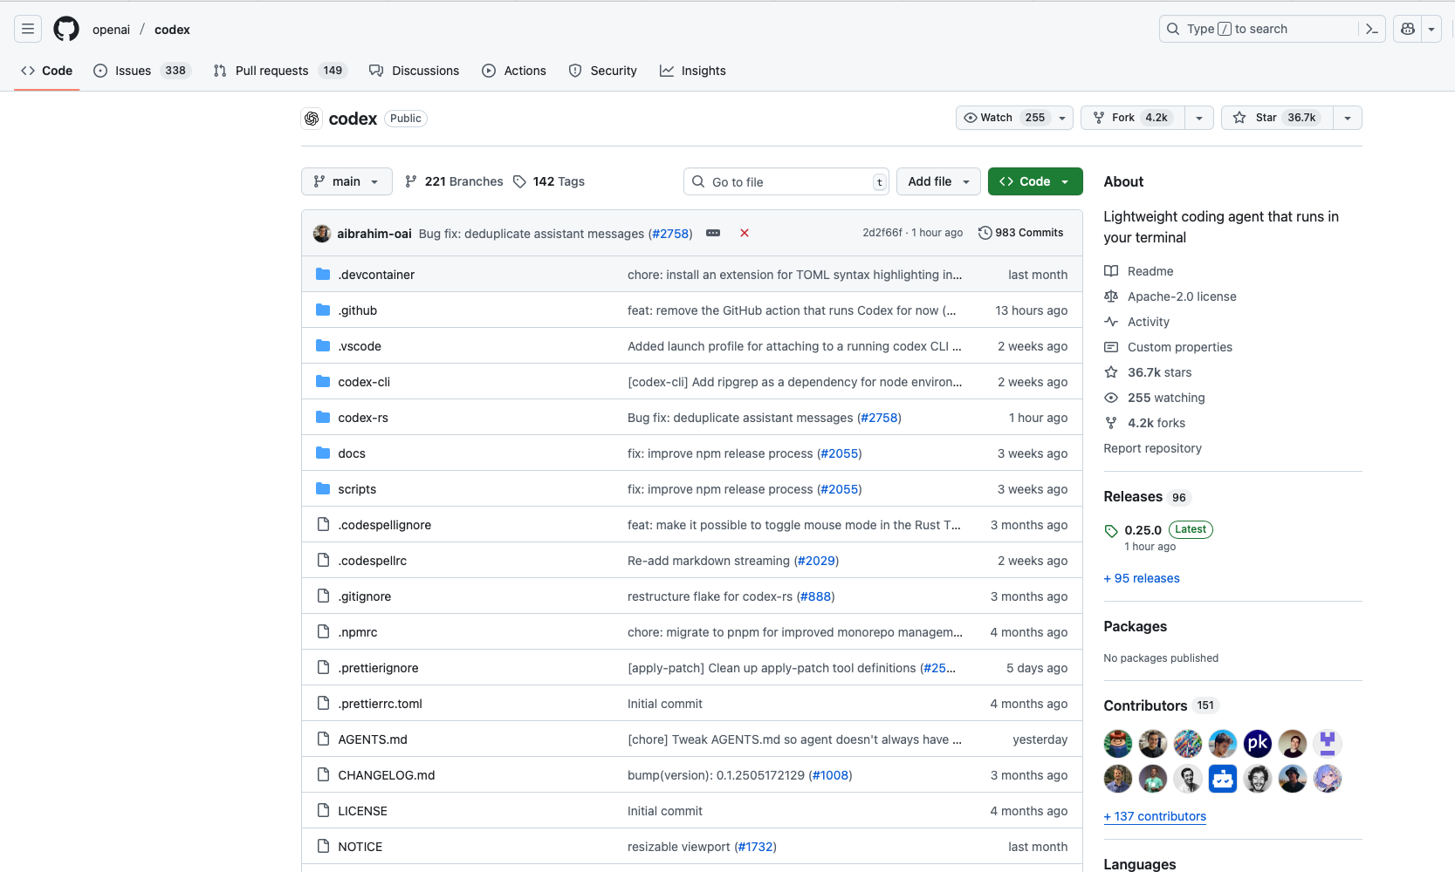
Task: View the 142 Tags link
Action: coord(549,181)
